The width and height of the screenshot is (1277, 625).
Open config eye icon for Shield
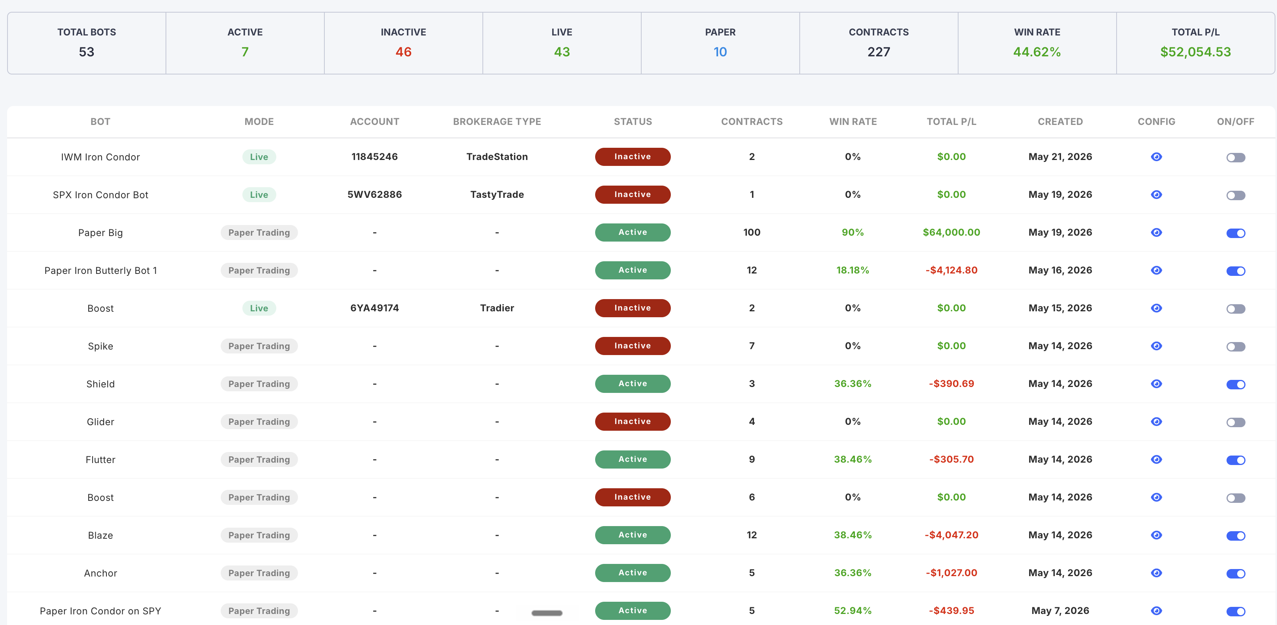coord(1156,383)
